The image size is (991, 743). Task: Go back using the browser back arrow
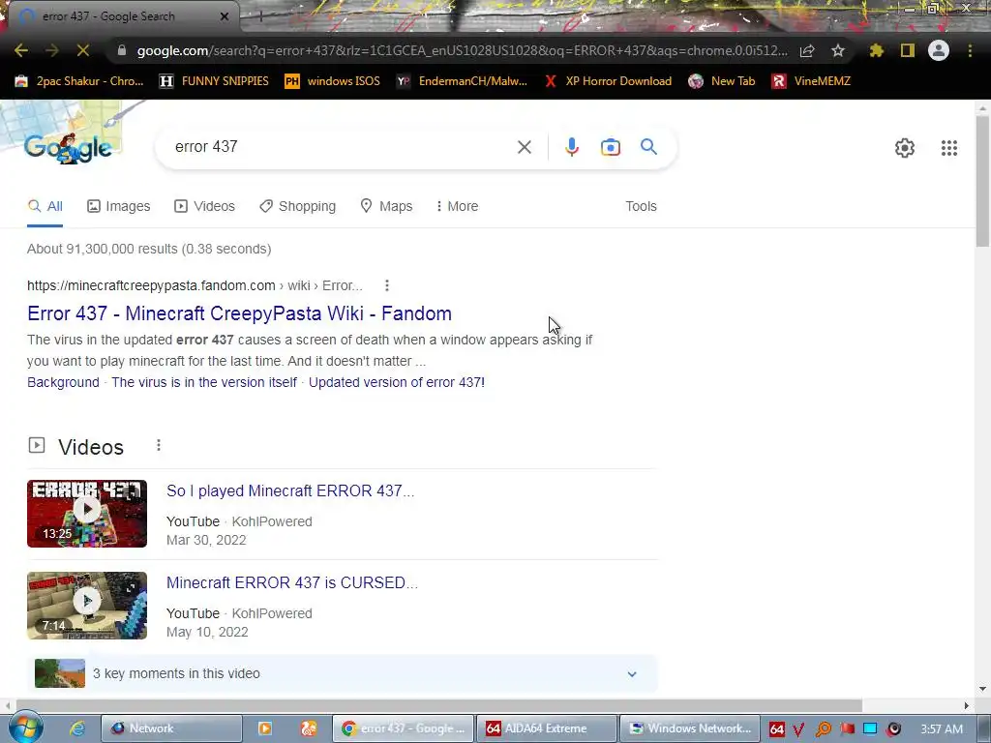point(21,50)
